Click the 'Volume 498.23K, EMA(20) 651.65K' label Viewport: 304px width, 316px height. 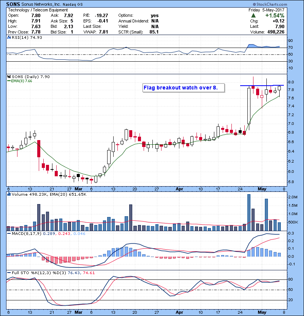49,195
